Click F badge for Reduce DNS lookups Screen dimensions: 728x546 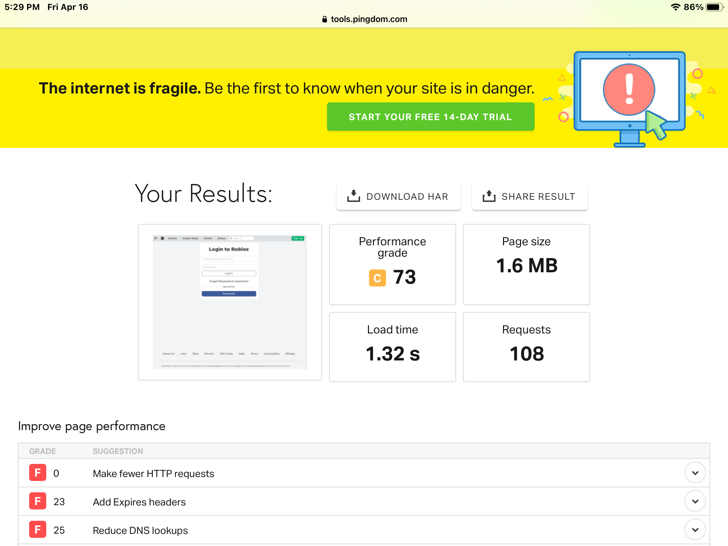point(38,530)
